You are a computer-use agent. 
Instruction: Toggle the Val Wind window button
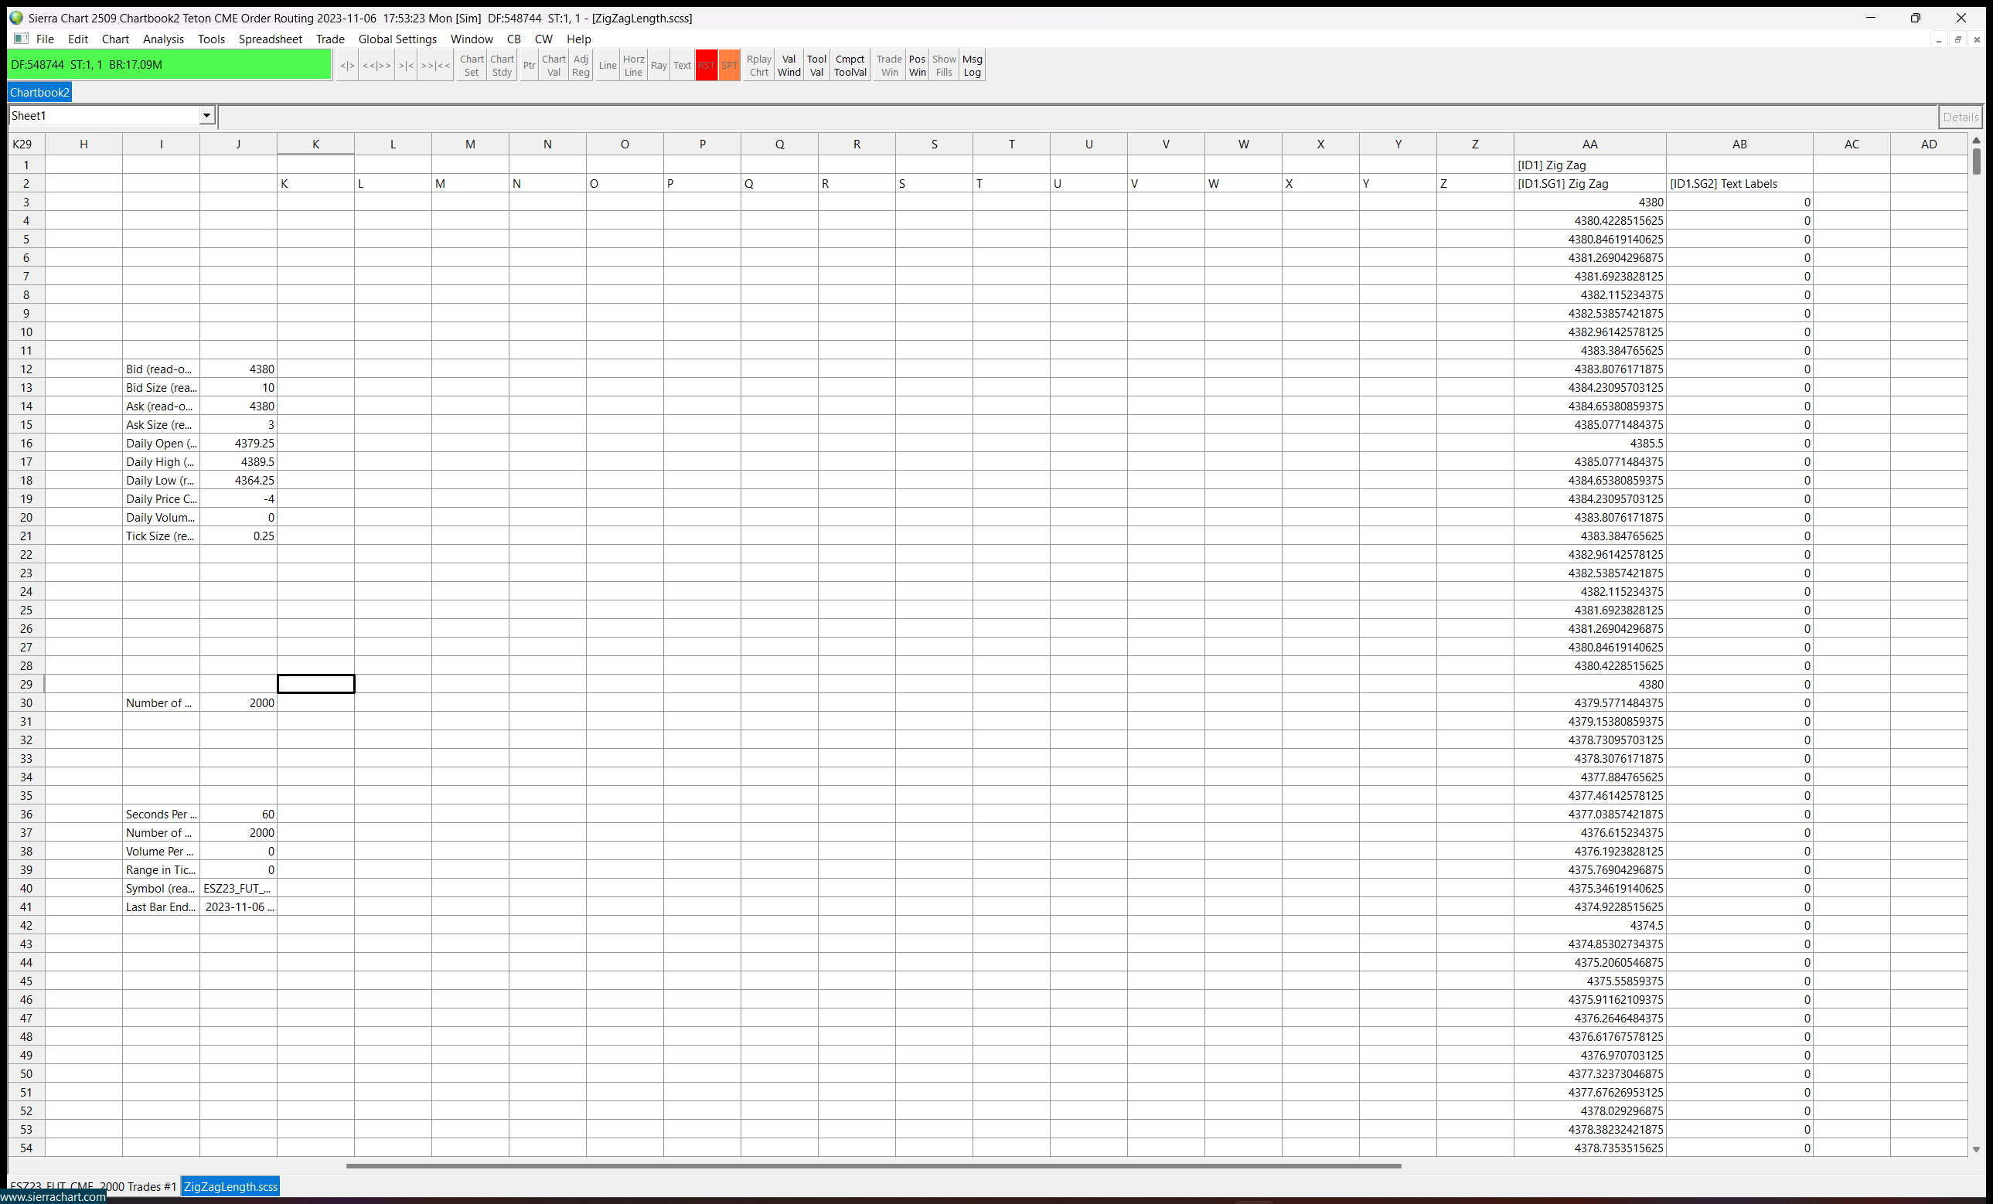point(789,66)
